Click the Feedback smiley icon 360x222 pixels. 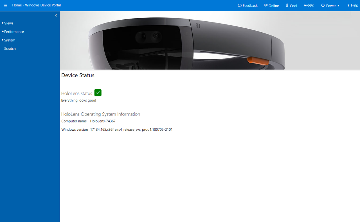pyautogui.click(x=240, y=6)
